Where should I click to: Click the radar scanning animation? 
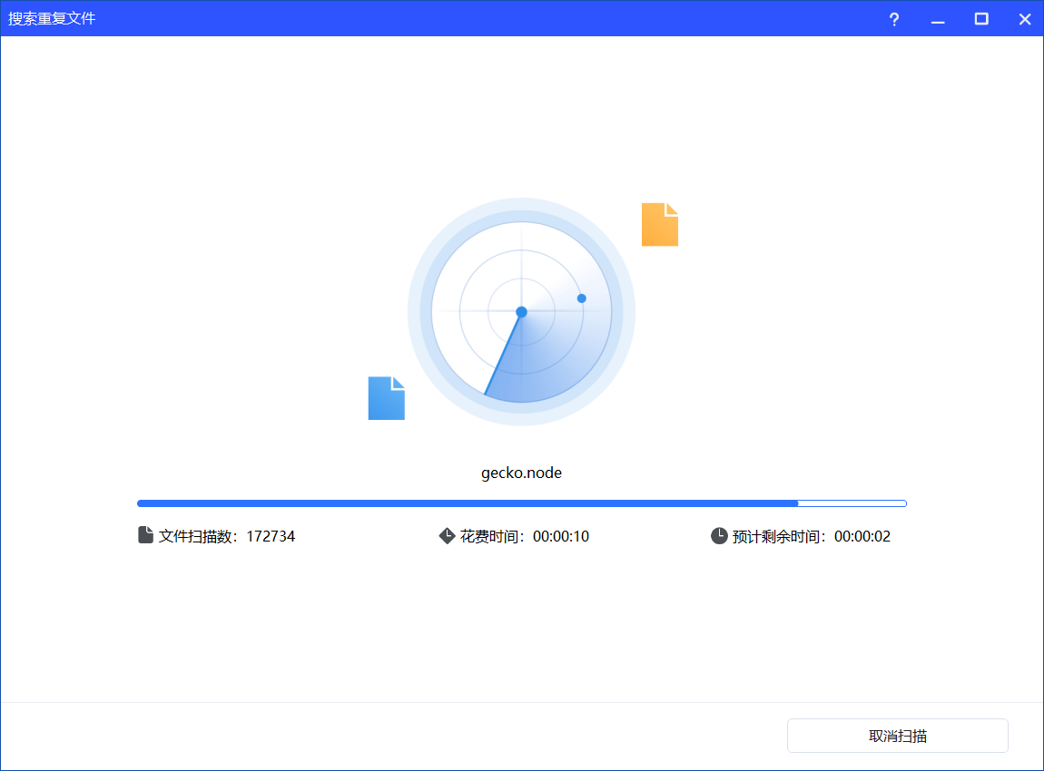(521, 311)
